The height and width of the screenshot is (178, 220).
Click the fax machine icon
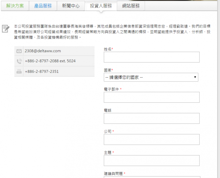[19, 72]
